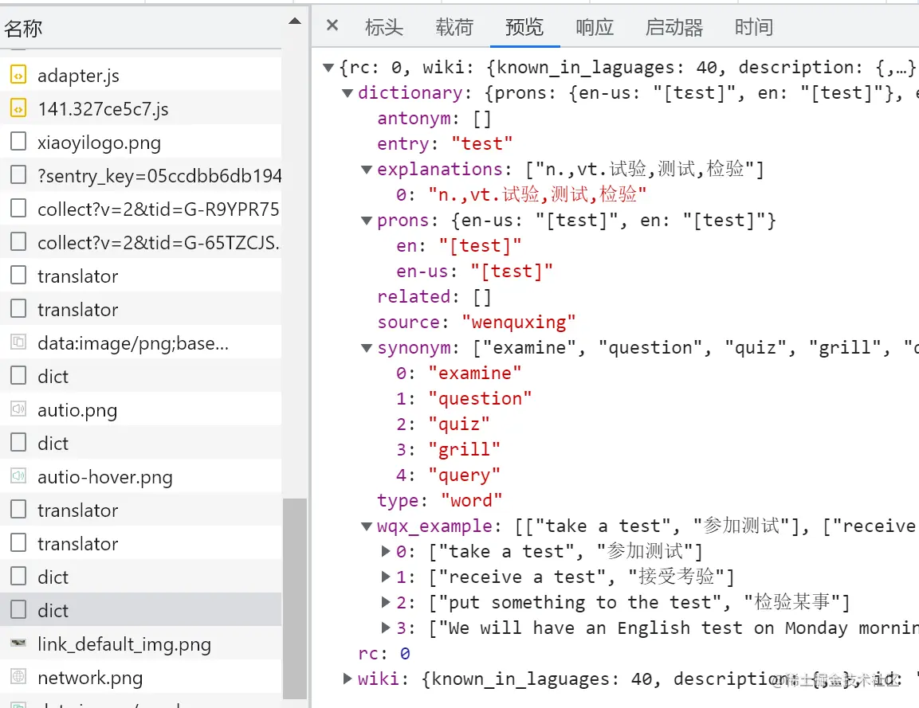Collapse the synonym array

coord(367,348)
